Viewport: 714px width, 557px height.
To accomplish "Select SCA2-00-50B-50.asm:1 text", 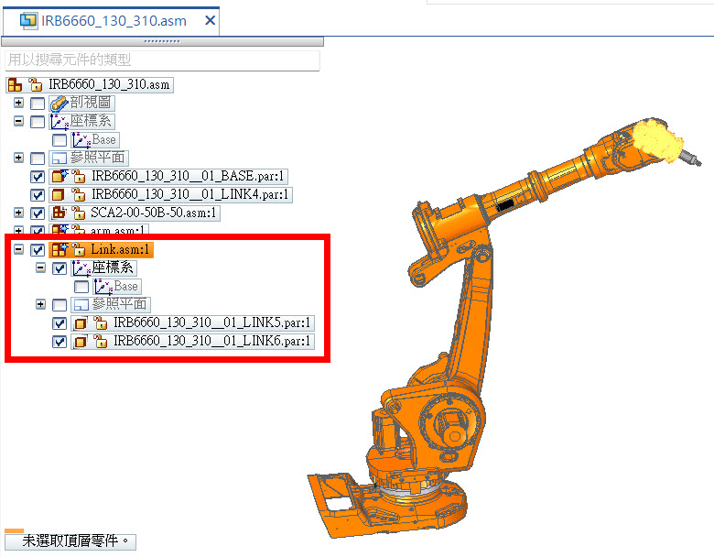I will click(x=154, y=213).
